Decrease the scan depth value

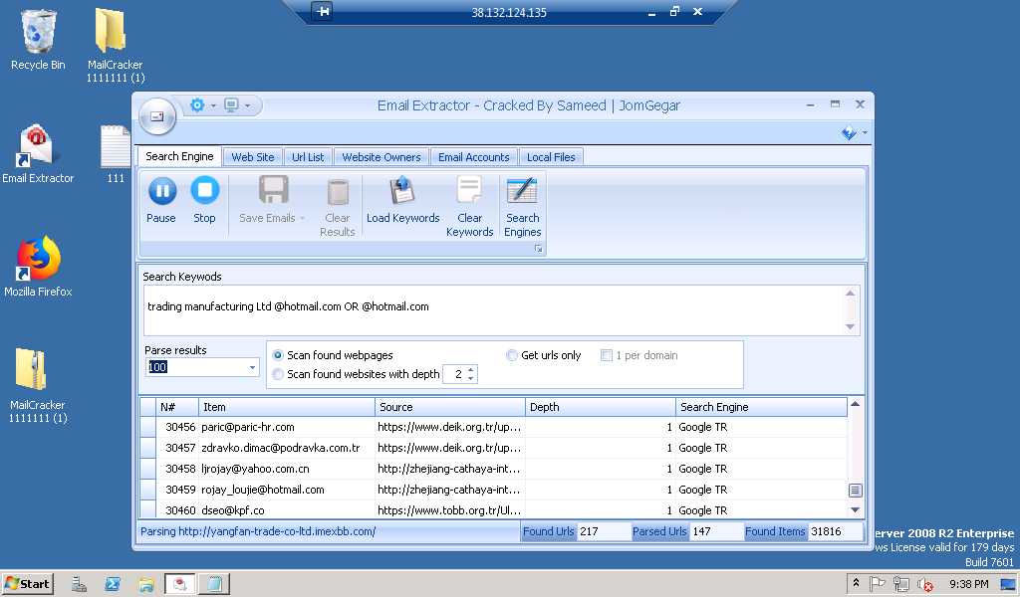tap(471, 378)
